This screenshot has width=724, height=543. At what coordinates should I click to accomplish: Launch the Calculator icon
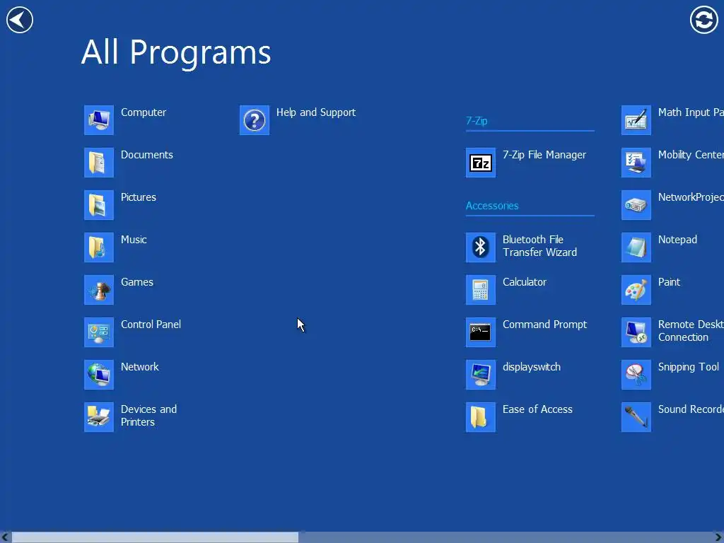coord(481,290)
